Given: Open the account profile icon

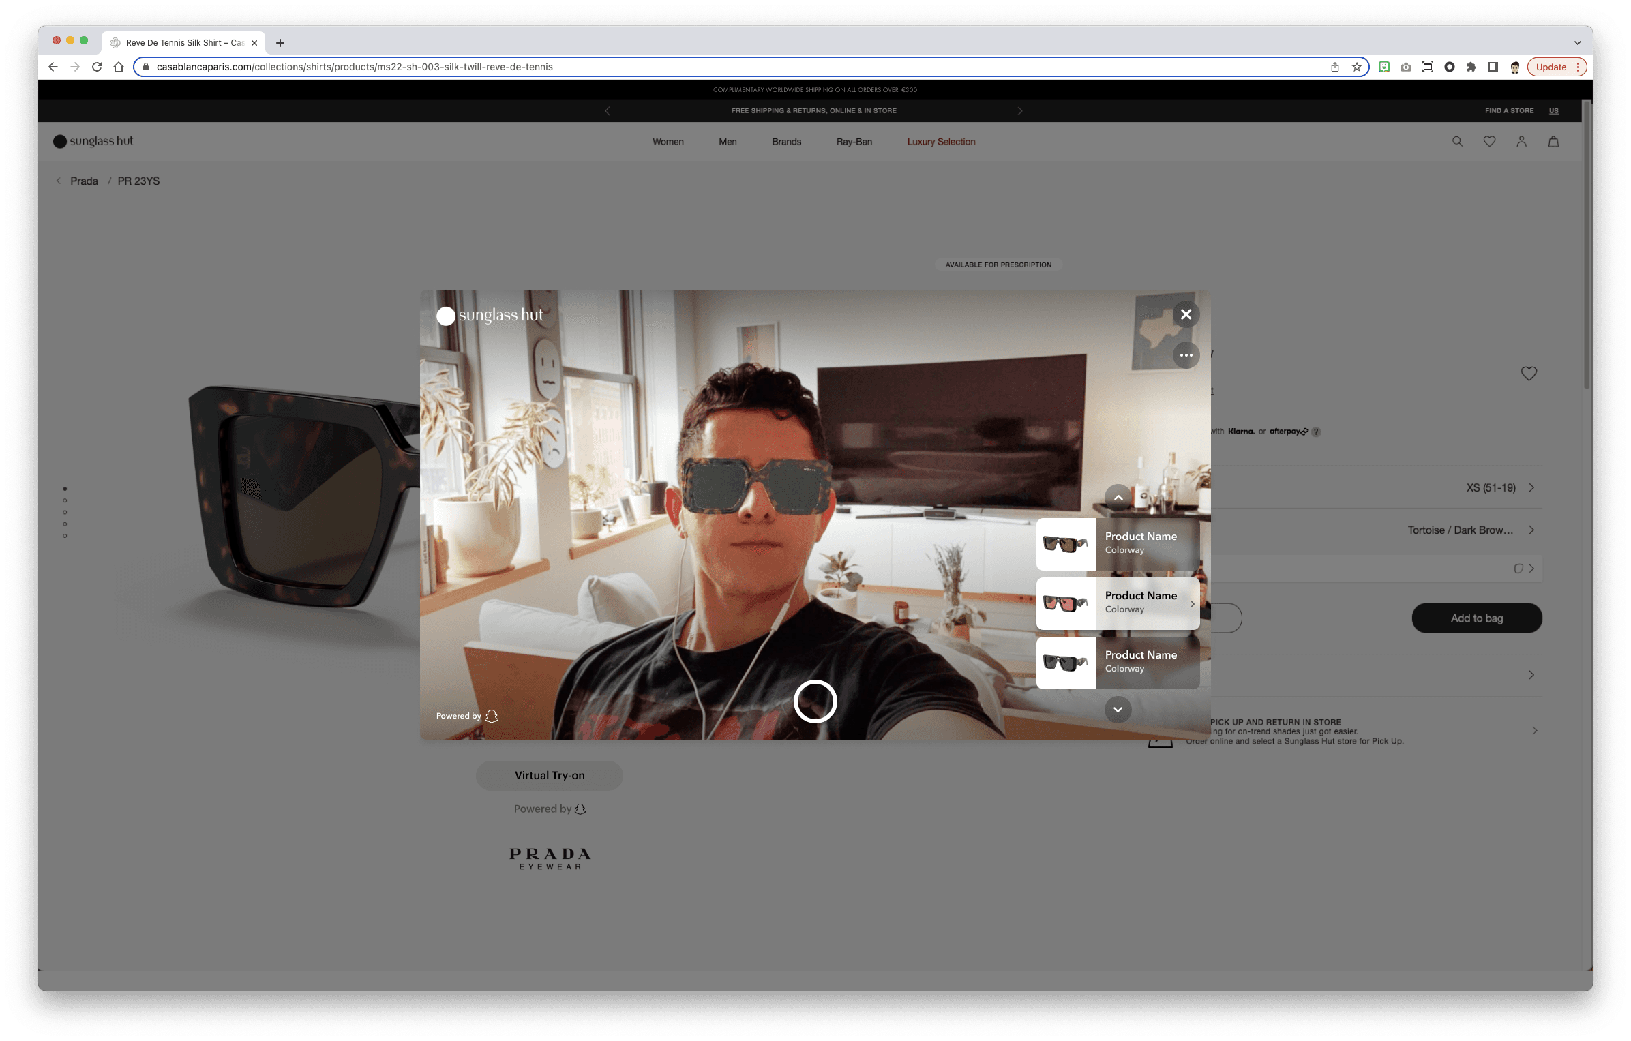Looking at the screenshot, I should tap(1521, 142).
